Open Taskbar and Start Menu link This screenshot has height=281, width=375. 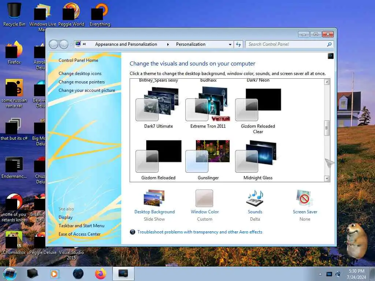click(x=81, y=225)
